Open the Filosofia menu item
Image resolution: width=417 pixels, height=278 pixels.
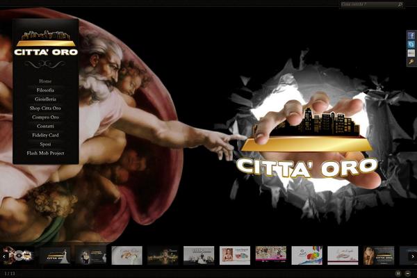(45, 90)
